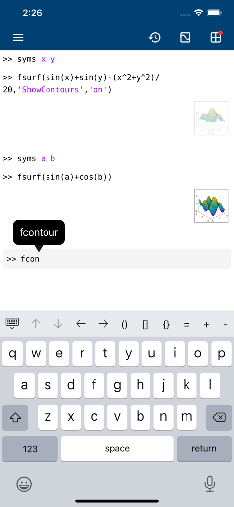Tap the n key
This screenshot has width=234, height=507.
pos(164,417)
